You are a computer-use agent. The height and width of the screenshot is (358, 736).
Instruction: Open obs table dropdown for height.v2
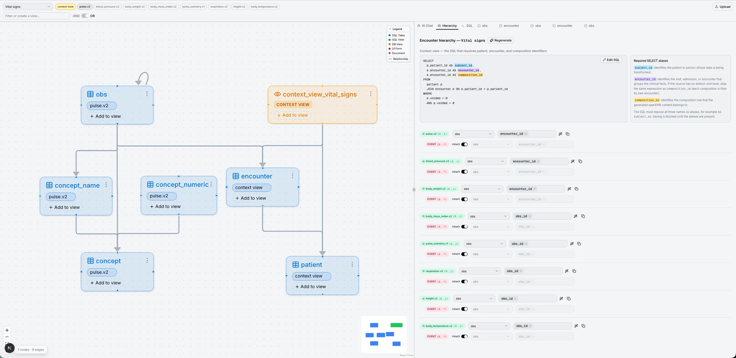(474, 299)
